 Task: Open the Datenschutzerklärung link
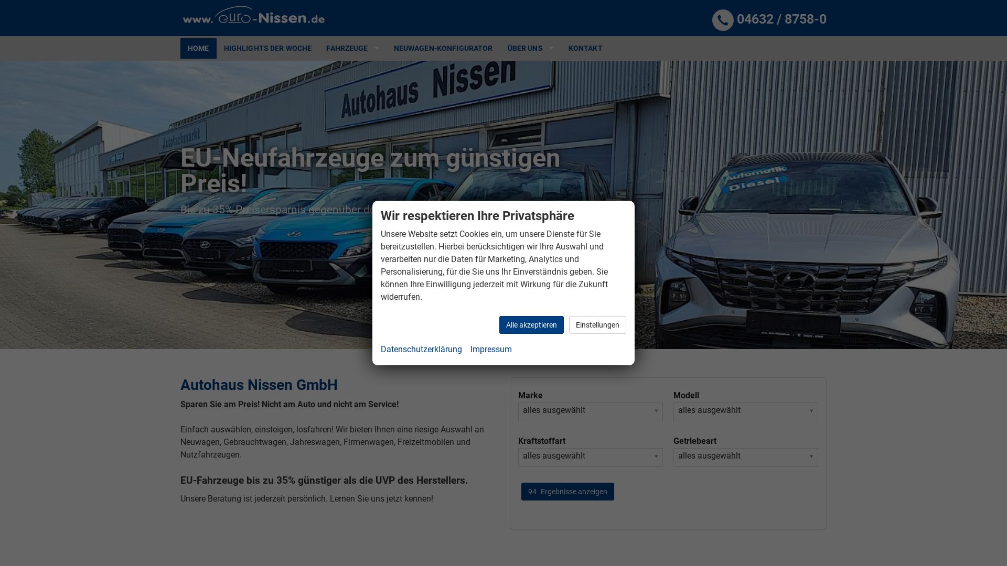[x=421, y=350]
